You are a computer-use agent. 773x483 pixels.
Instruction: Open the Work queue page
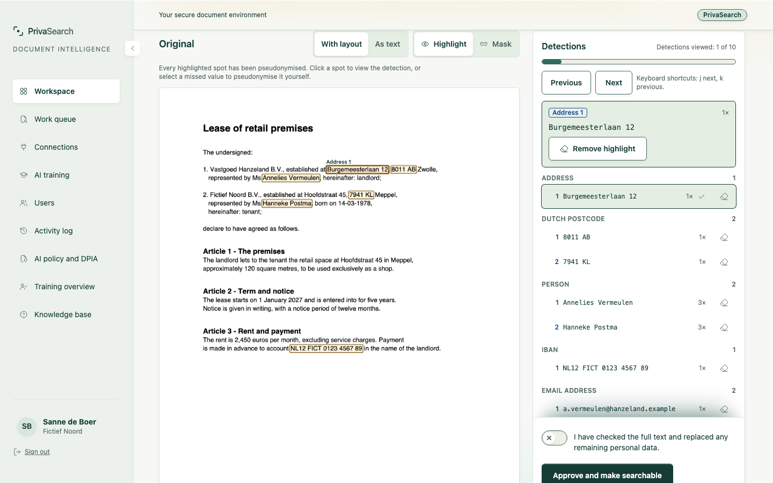pos(66,119)
